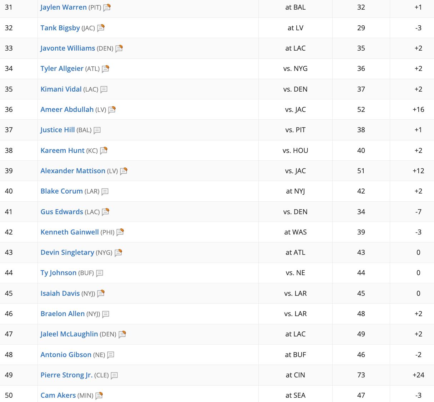434x402 pixels.
Task: Click the note icon next to Alexander Mattison
Action: pos(123,171)
